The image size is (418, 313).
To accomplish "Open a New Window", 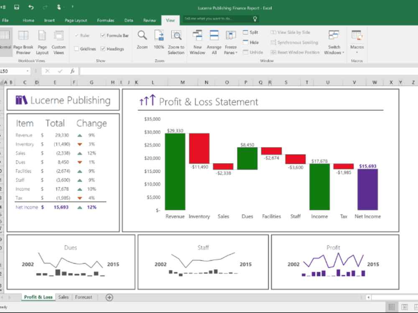I will [197, 42].
